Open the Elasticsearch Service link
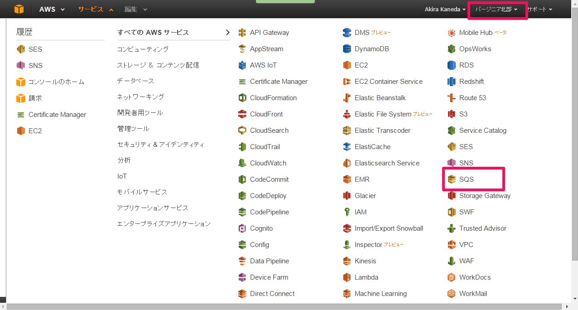 [387, 163]
